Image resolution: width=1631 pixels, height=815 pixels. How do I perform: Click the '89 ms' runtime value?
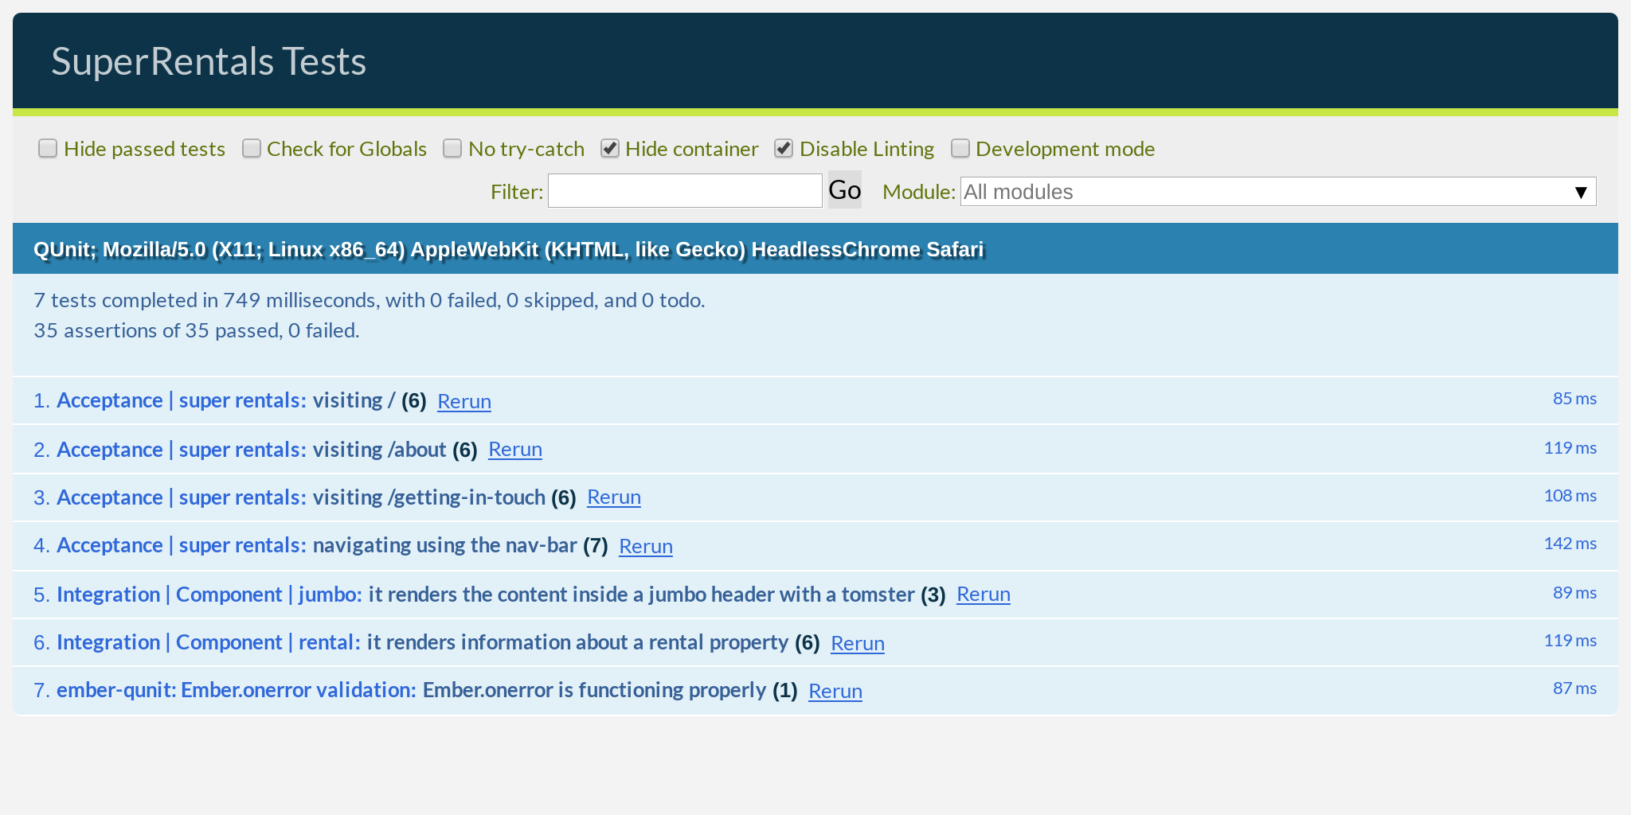(1574, 593)
